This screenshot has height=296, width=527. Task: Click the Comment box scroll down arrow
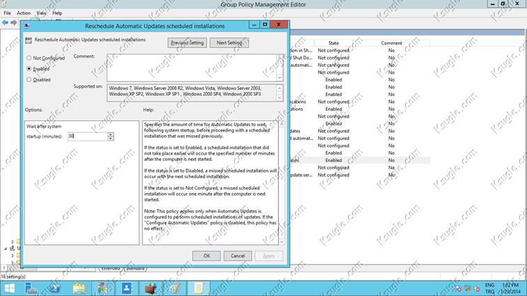280,77
